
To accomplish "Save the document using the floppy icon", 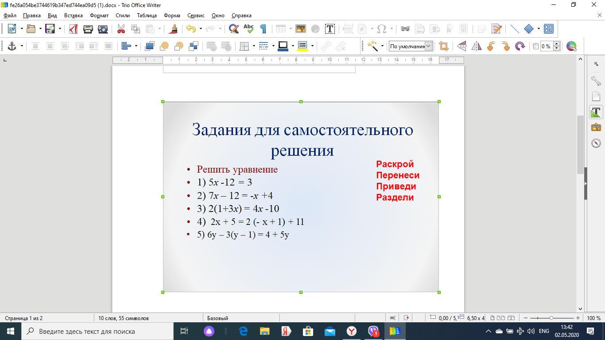I will (x=50, y=29).
